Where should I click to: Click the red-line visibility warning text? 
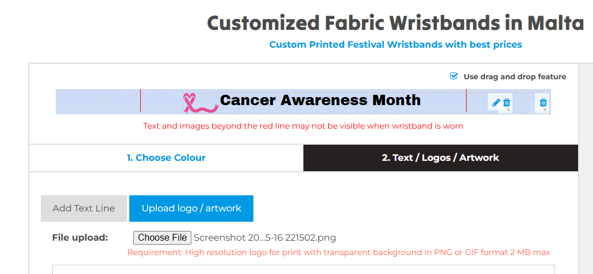pos(303,126)
